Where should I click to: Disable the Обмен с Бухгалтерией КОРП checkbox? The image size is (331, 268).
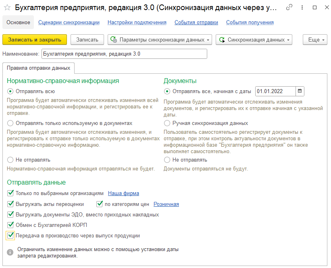point(10,225)
